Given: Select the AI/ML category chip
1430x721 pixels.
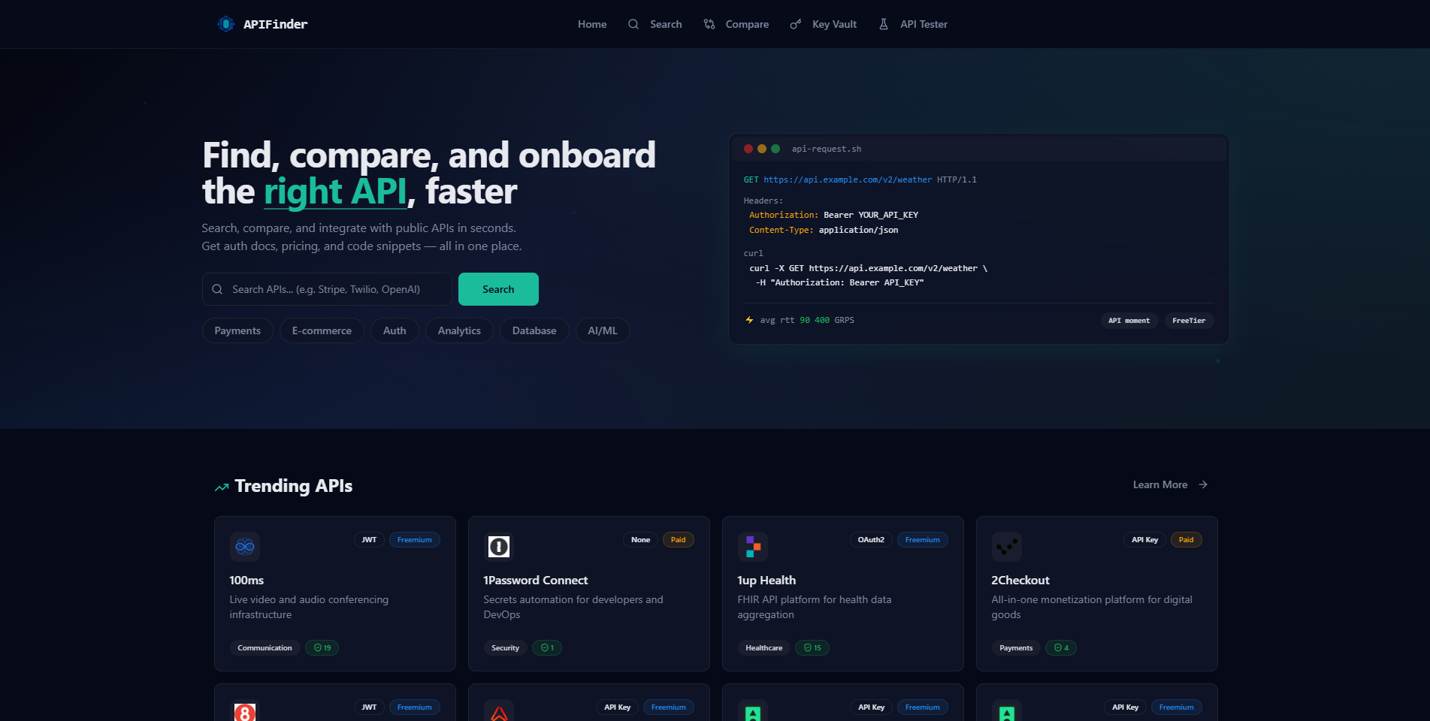Looking at the screenshot, I should tap(603, 330).
